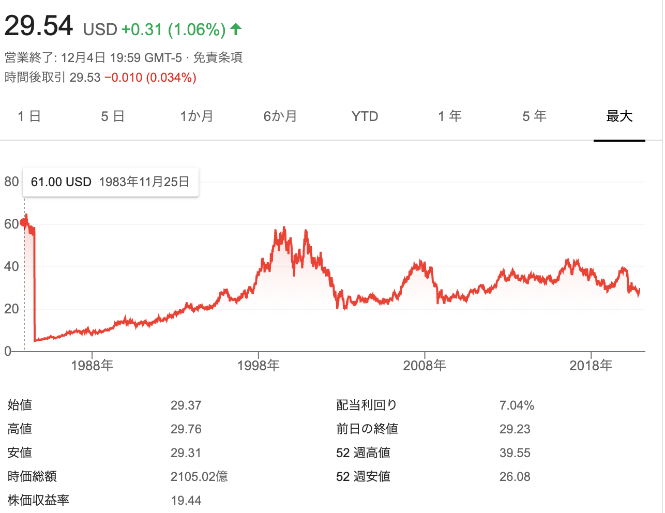This screenshot has width=665, height=513.
Task: Switch chart to 1年 range
Action: [449, 116]
